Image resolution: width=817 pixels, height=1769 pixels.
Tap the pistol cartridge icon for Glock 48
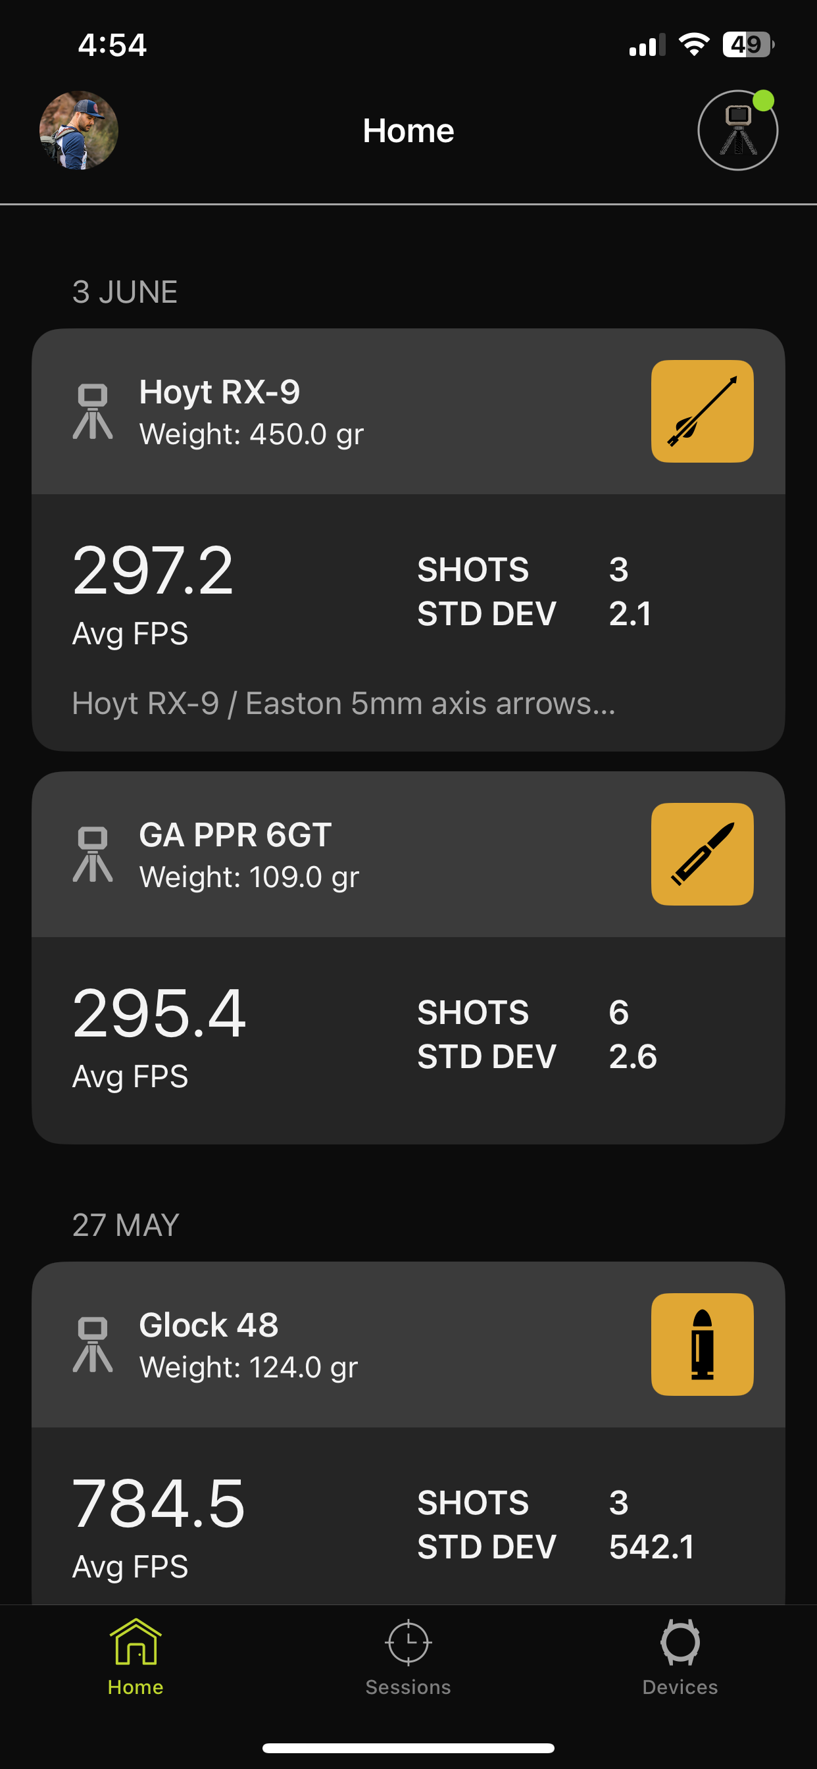click(702, 1344)
